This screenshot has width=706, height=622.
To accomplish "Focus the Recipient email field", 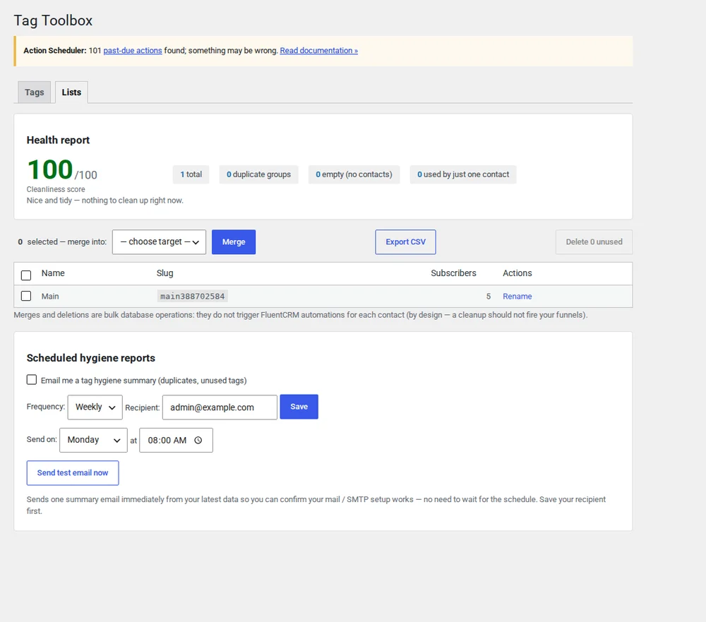I will [220, 407].
